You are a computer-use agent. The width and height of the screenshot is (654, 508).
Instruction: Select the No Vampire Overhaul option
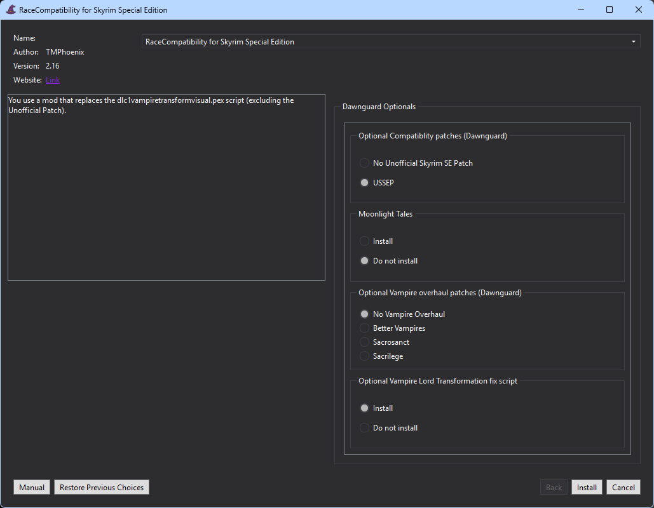[x=402, y=314]
